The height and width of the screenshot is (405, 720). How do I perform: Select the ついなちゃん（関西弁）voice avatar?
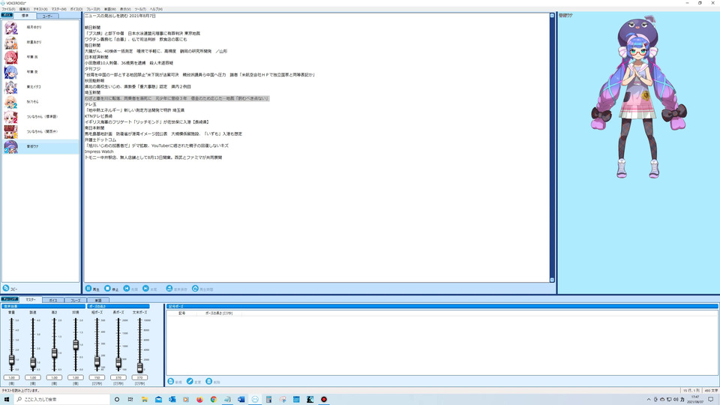coord(10,132)
